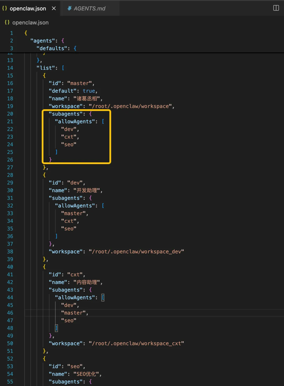284x386 pixels.
Task: Click the "list" key on line 14
Action: tap(46, 68)
